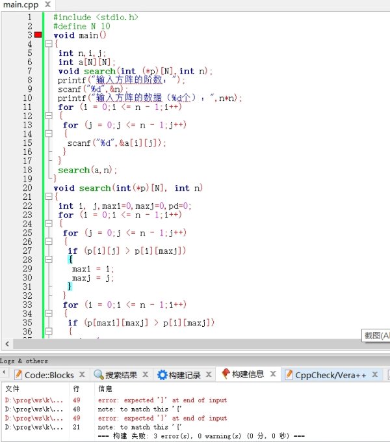390x442 pixels.
Task: Select the main.cpp file tab
Action: click(x=20, y=5)
